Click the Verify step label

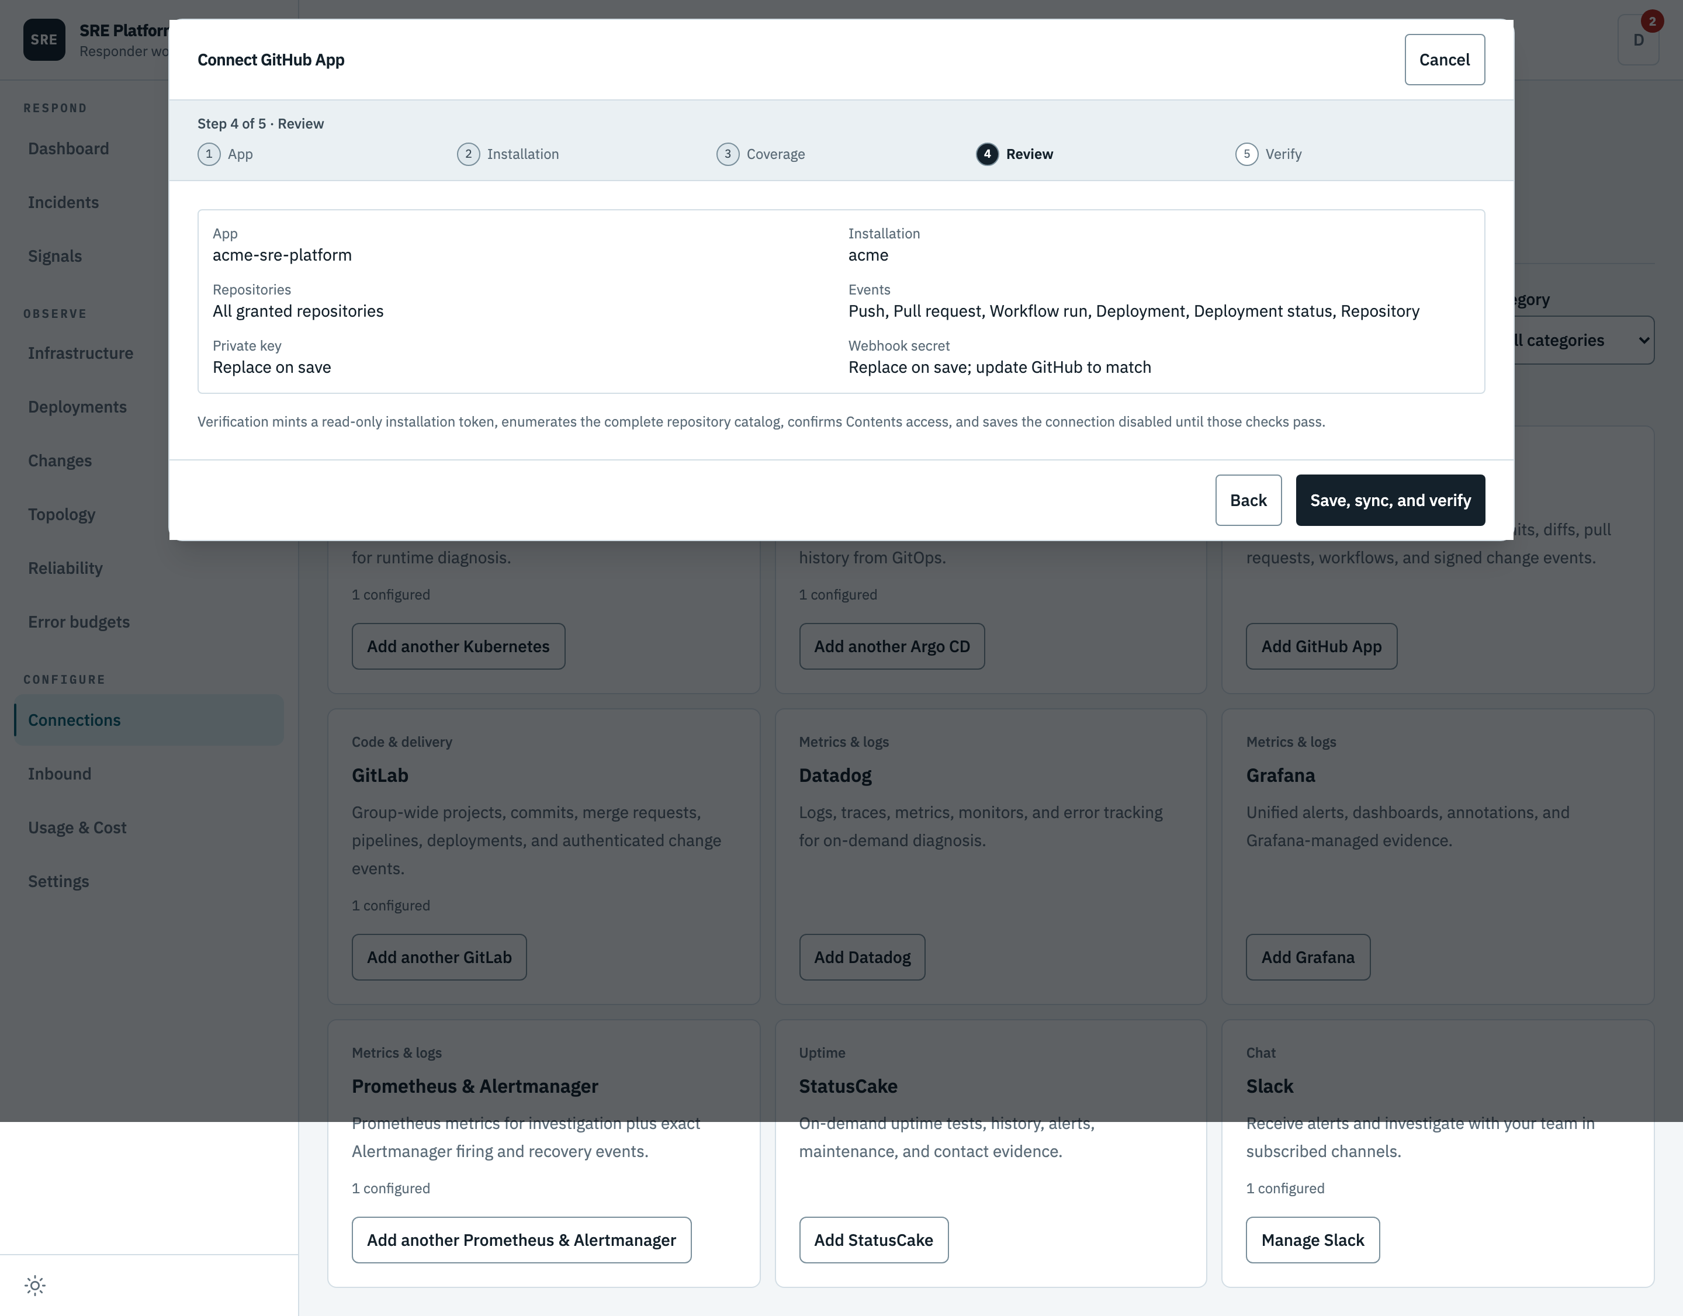click(x=1283, y=154)
